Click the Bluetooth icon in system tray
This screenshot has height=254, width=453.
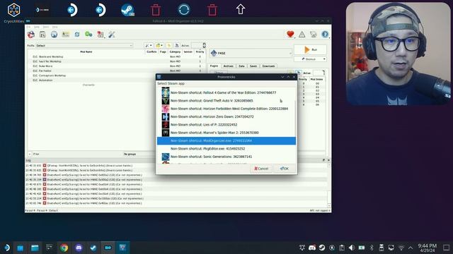click(x=372, y=248)
